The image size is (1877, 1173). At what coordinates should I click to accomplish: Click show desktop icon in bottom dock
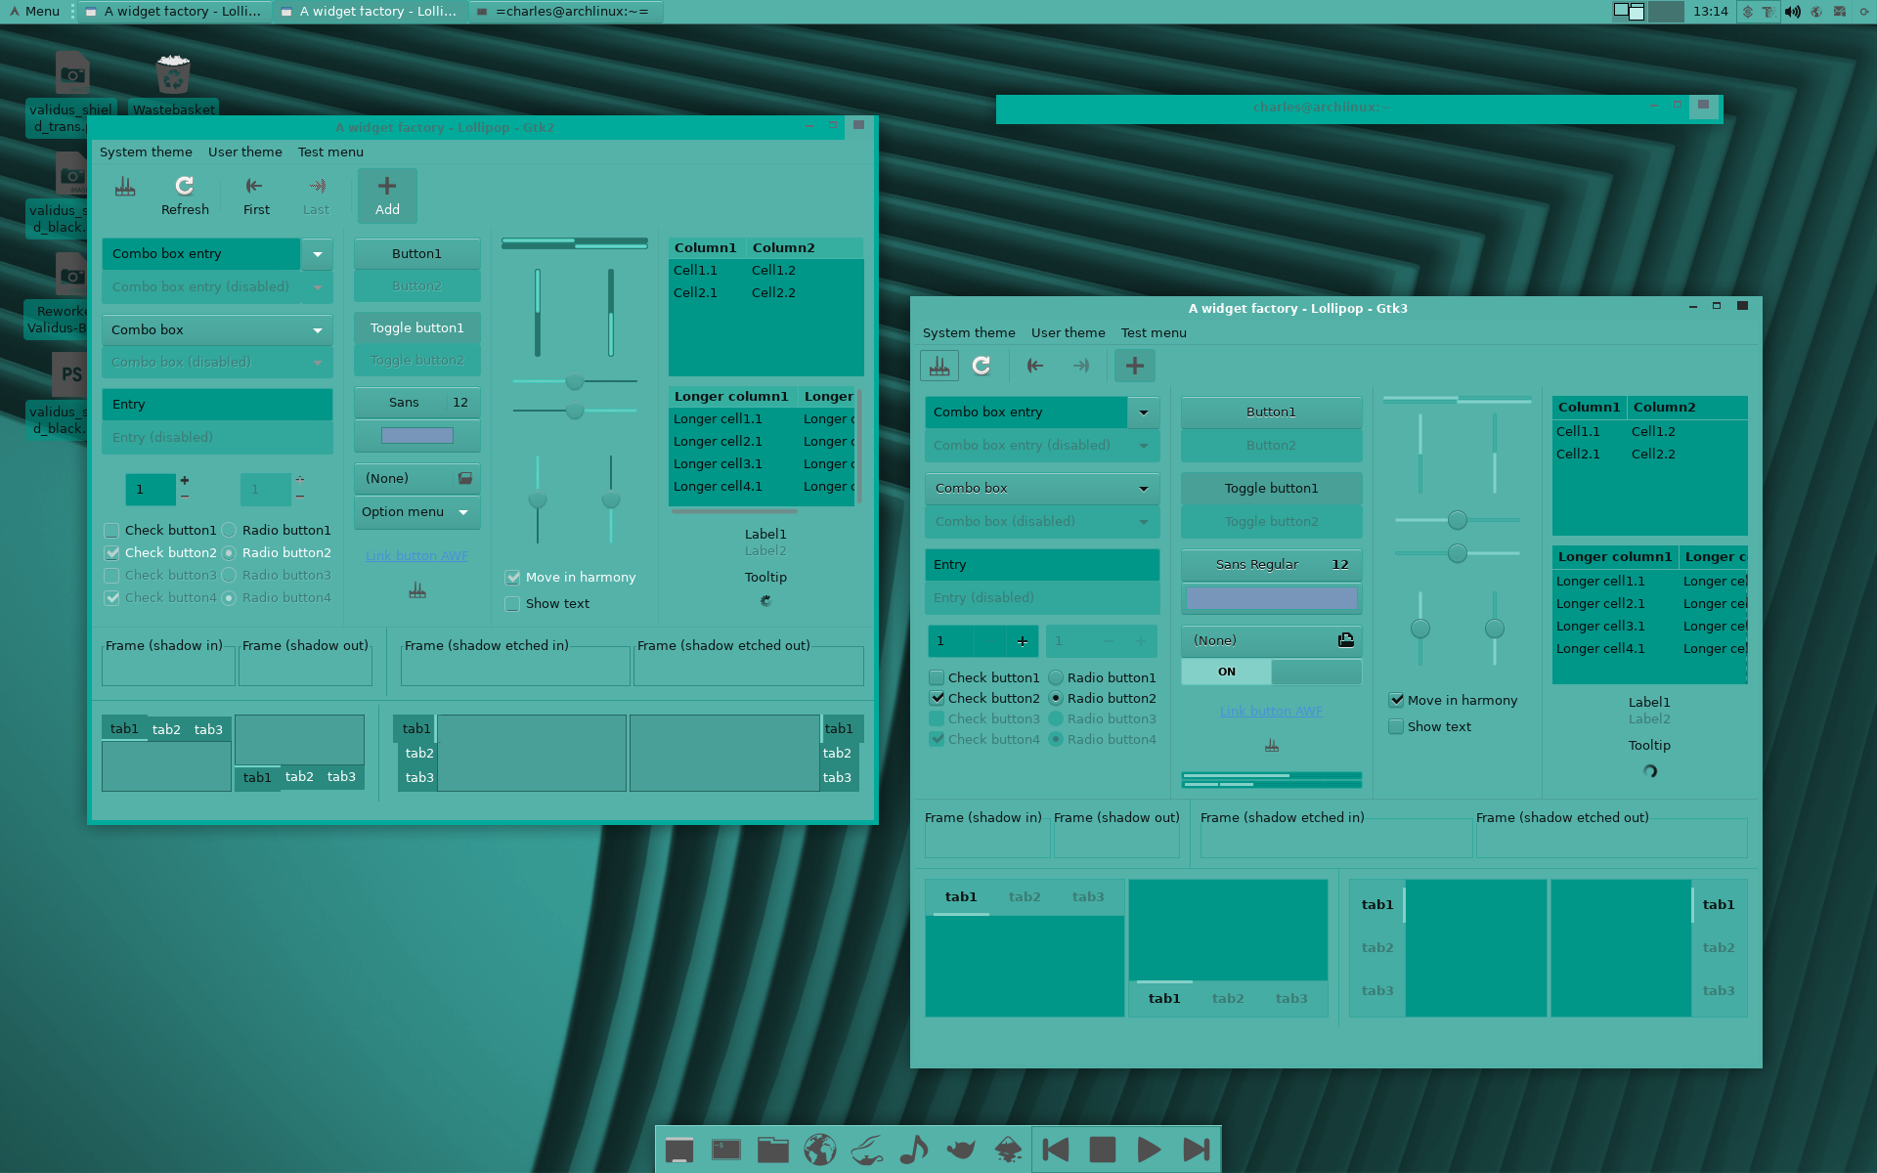(x=679, y=1150)
